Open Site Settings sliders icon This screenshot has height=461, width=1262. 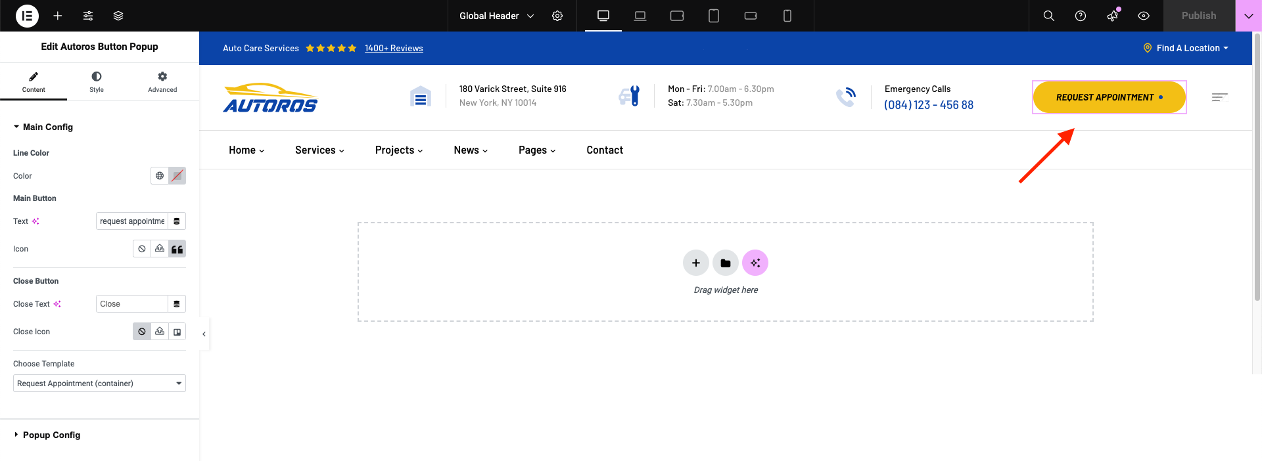click(88, 16)
